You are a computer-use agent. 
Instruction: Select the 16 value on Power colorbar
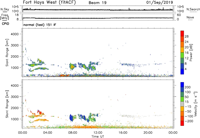pyautogui.click(x=186, y=53)
